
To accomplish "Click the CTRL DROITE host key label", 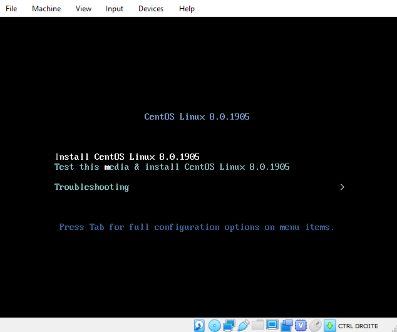I will click(359, 326).
